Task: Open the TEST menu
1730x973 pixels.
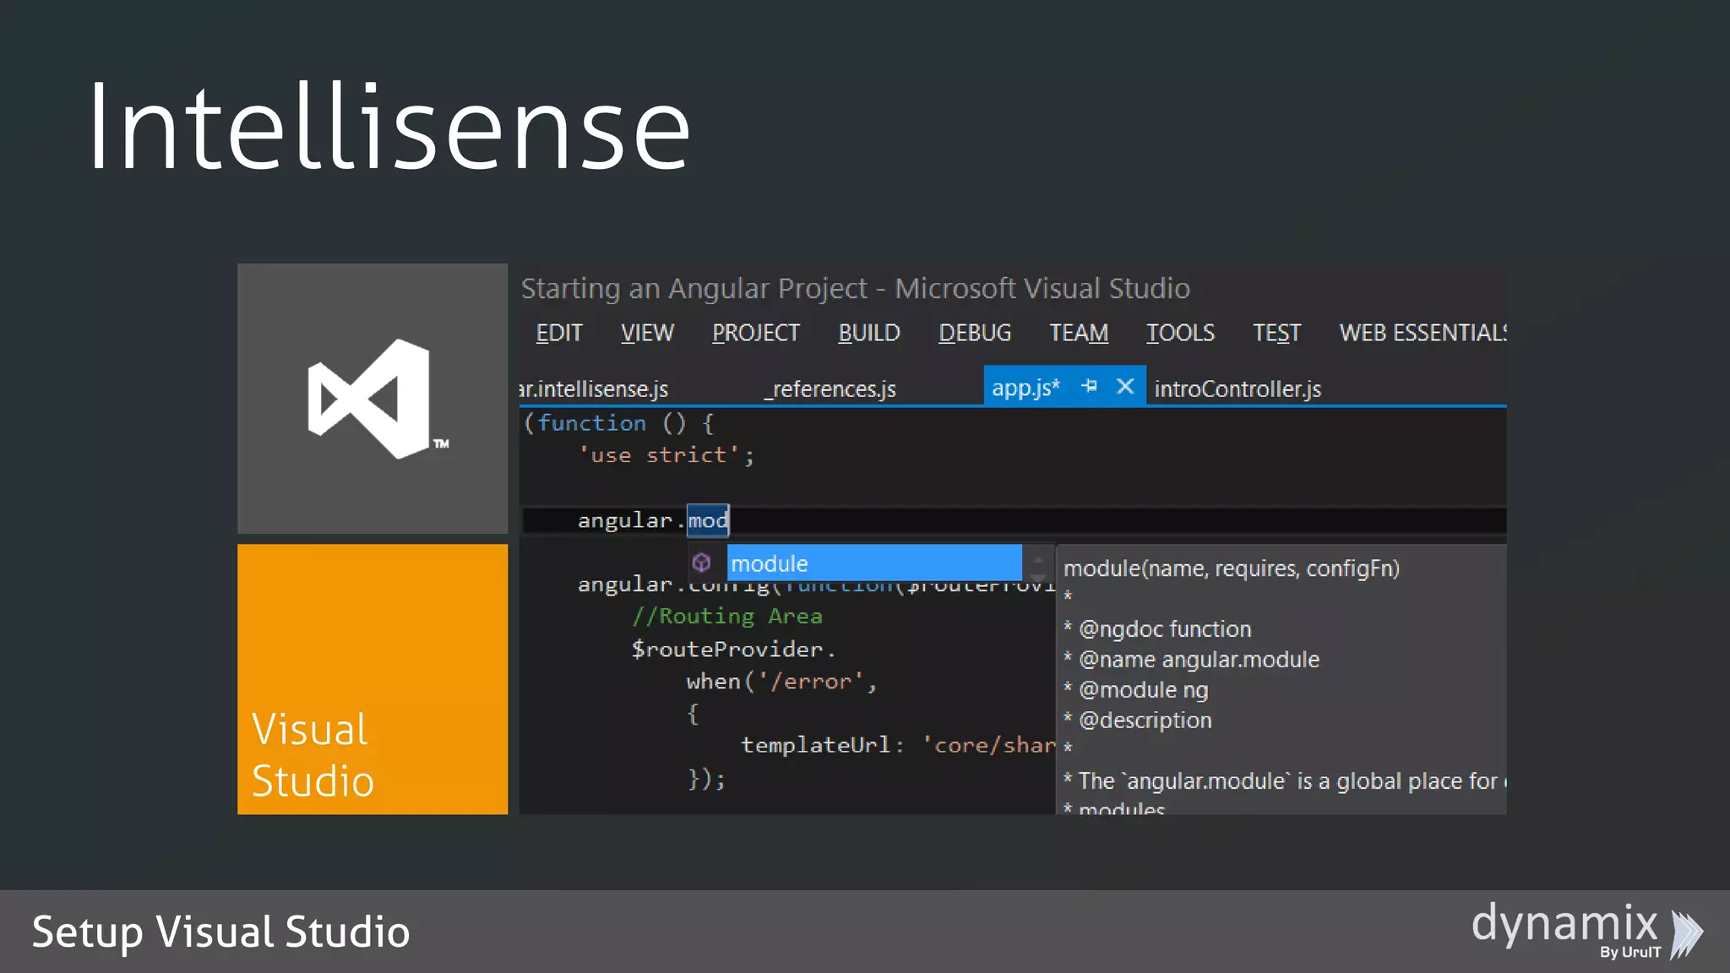Action: pyautogui.click(x=1276, y=333)
